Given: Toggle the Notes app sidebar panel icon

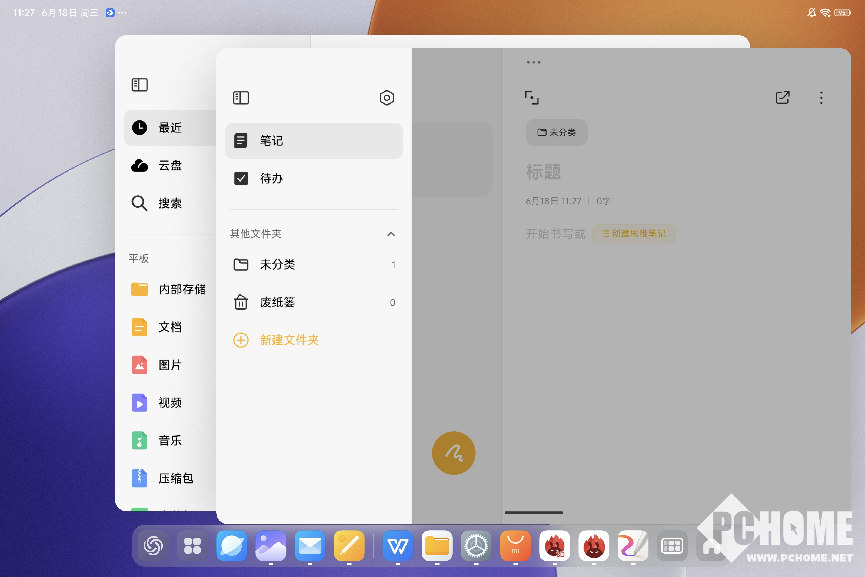Looking at the screenshot, I should [241, 98].
